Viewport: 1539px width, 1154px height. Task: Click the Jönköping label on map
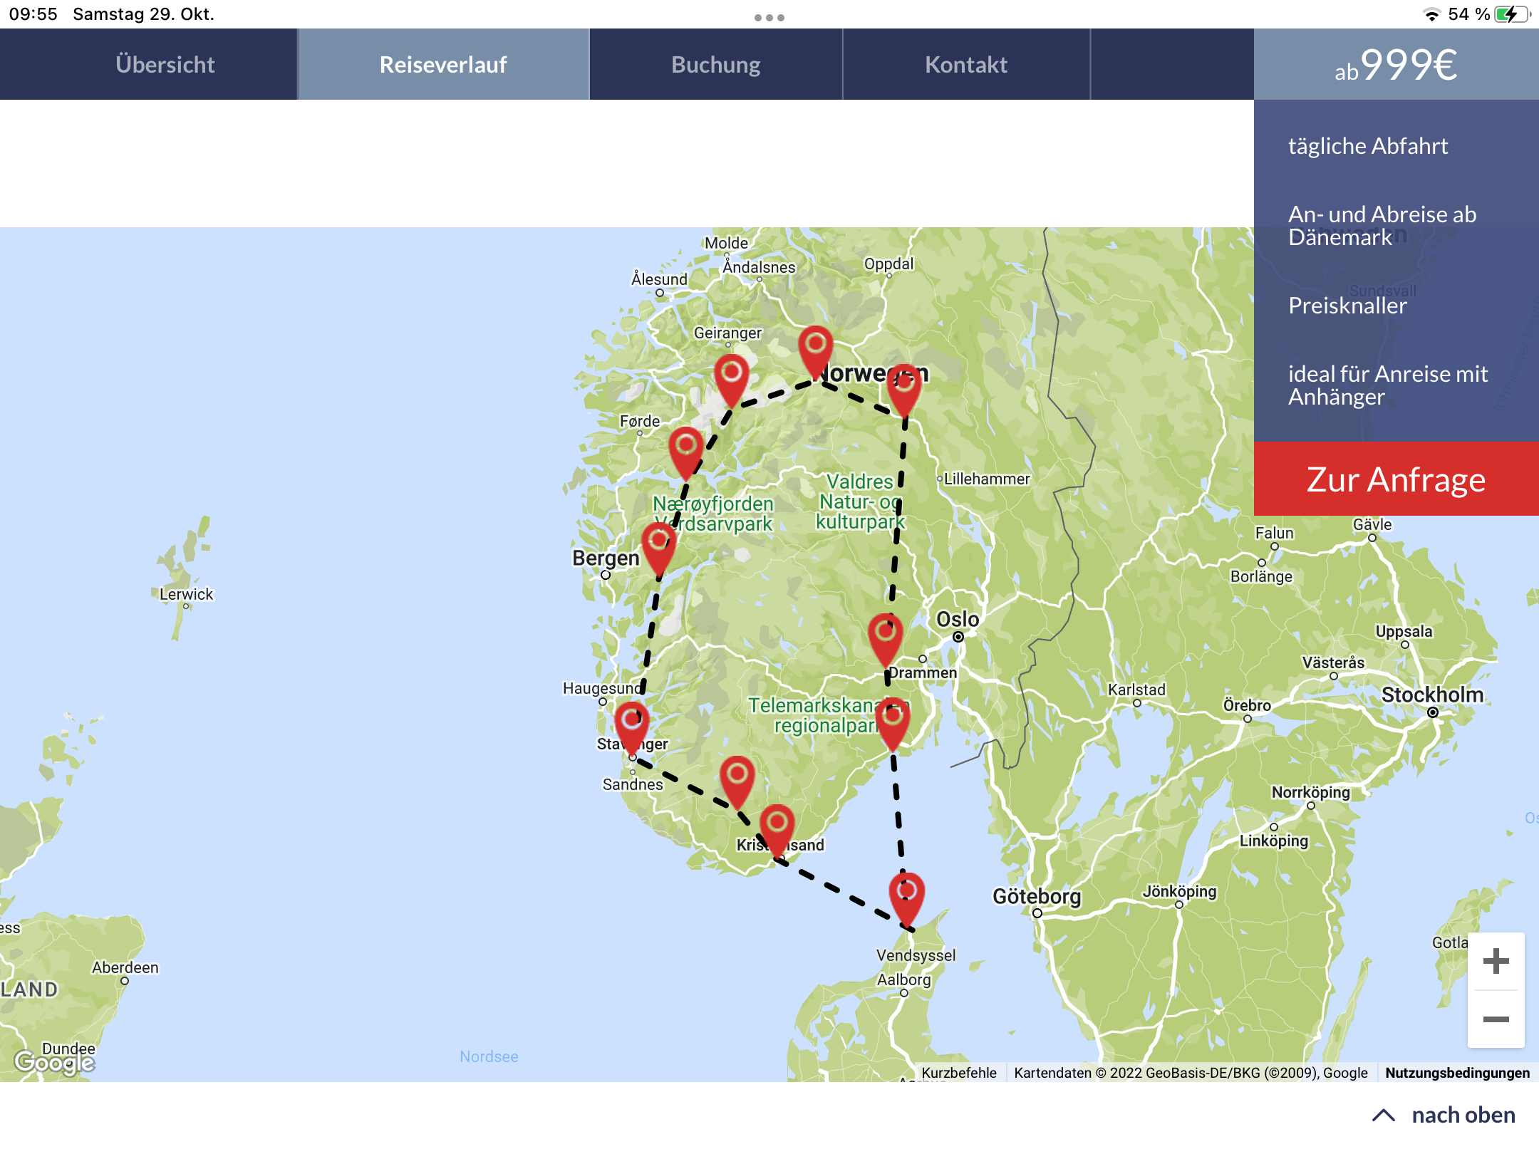(x=1180, y=891)
